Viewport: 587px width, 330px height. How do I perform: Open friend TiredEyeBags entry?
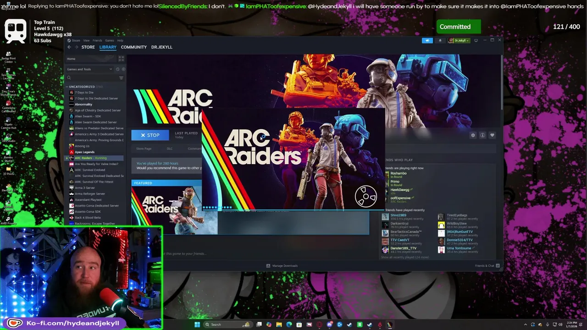point(457,215)
